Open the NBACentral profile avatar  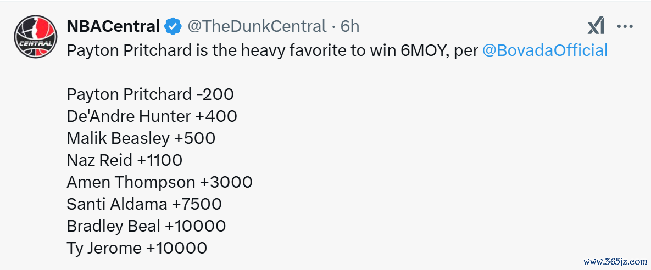[x=35, y=36]
